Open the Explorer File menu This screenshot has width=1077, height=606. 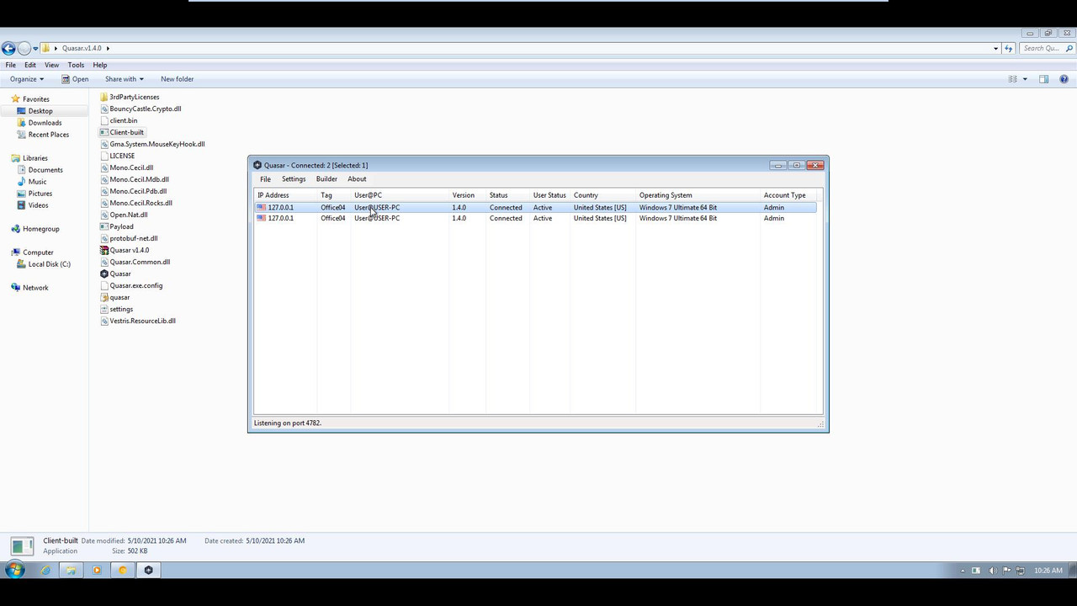point(11,65)
